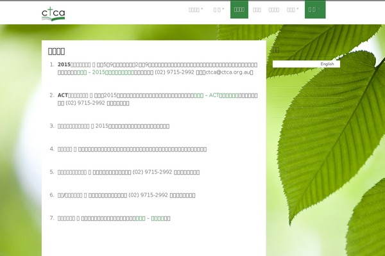The width and height of the screenshot is (385, 256).
Task: Select the bold 2015 title in item 1
Action: tap(74, 65)
